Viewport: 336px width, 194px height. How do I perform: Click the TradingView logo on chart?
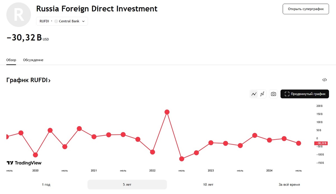tap(24, 163)
